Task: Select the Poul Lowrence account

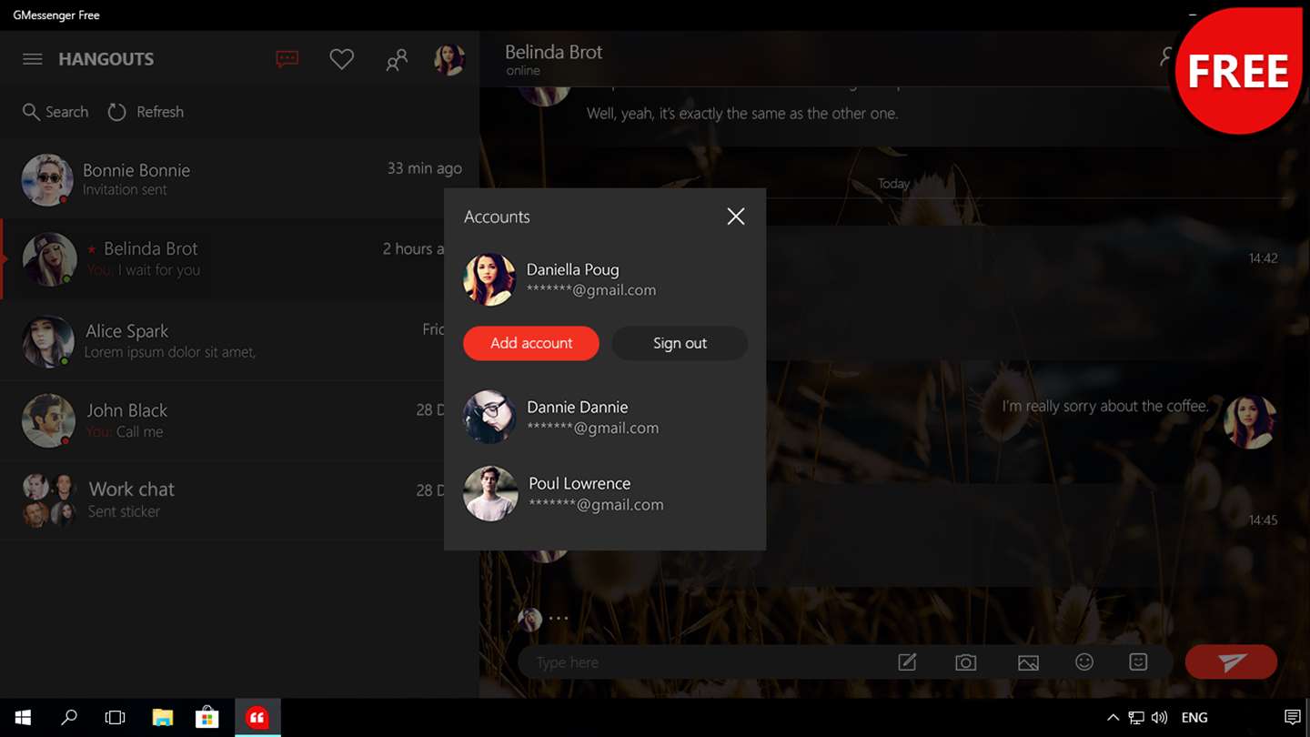Action: coord(605,493)
